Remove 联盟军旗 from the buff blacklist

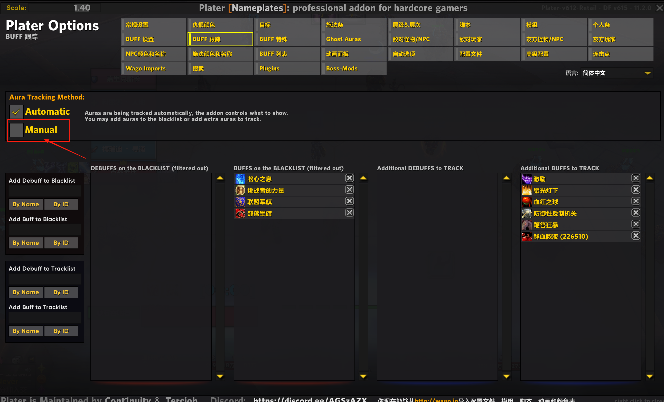click(349, 201)
